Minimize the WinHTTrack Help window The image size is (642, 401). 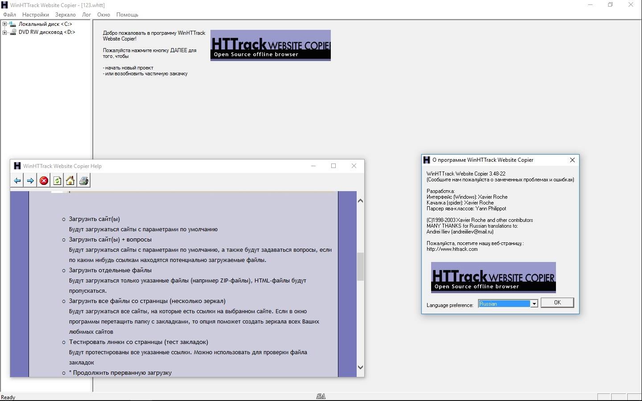[x=313, y=166]
